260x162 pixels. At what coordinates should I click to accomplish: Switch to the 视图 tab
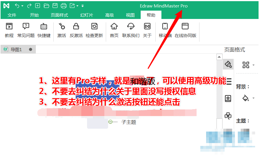tap(130, 15)
